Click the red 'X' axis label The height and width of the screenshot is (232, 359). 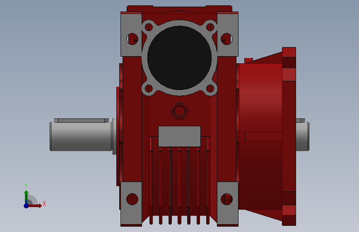[x=44, y=204]
